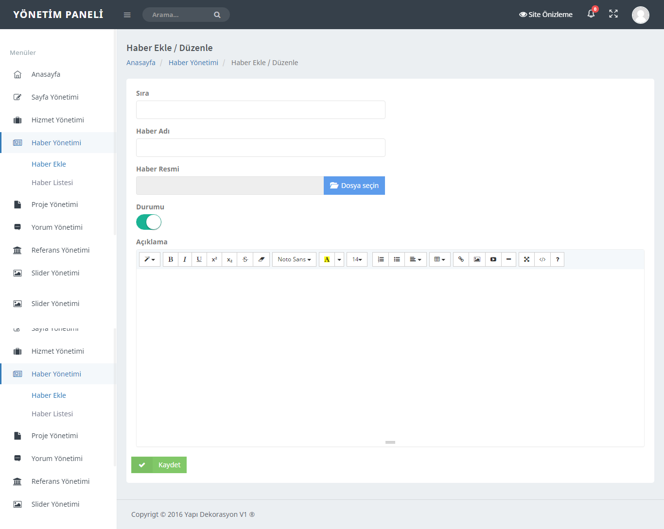Open the Noto Sans font family dropdown
This screenshot has height=529, width=664.
point(294,259)
